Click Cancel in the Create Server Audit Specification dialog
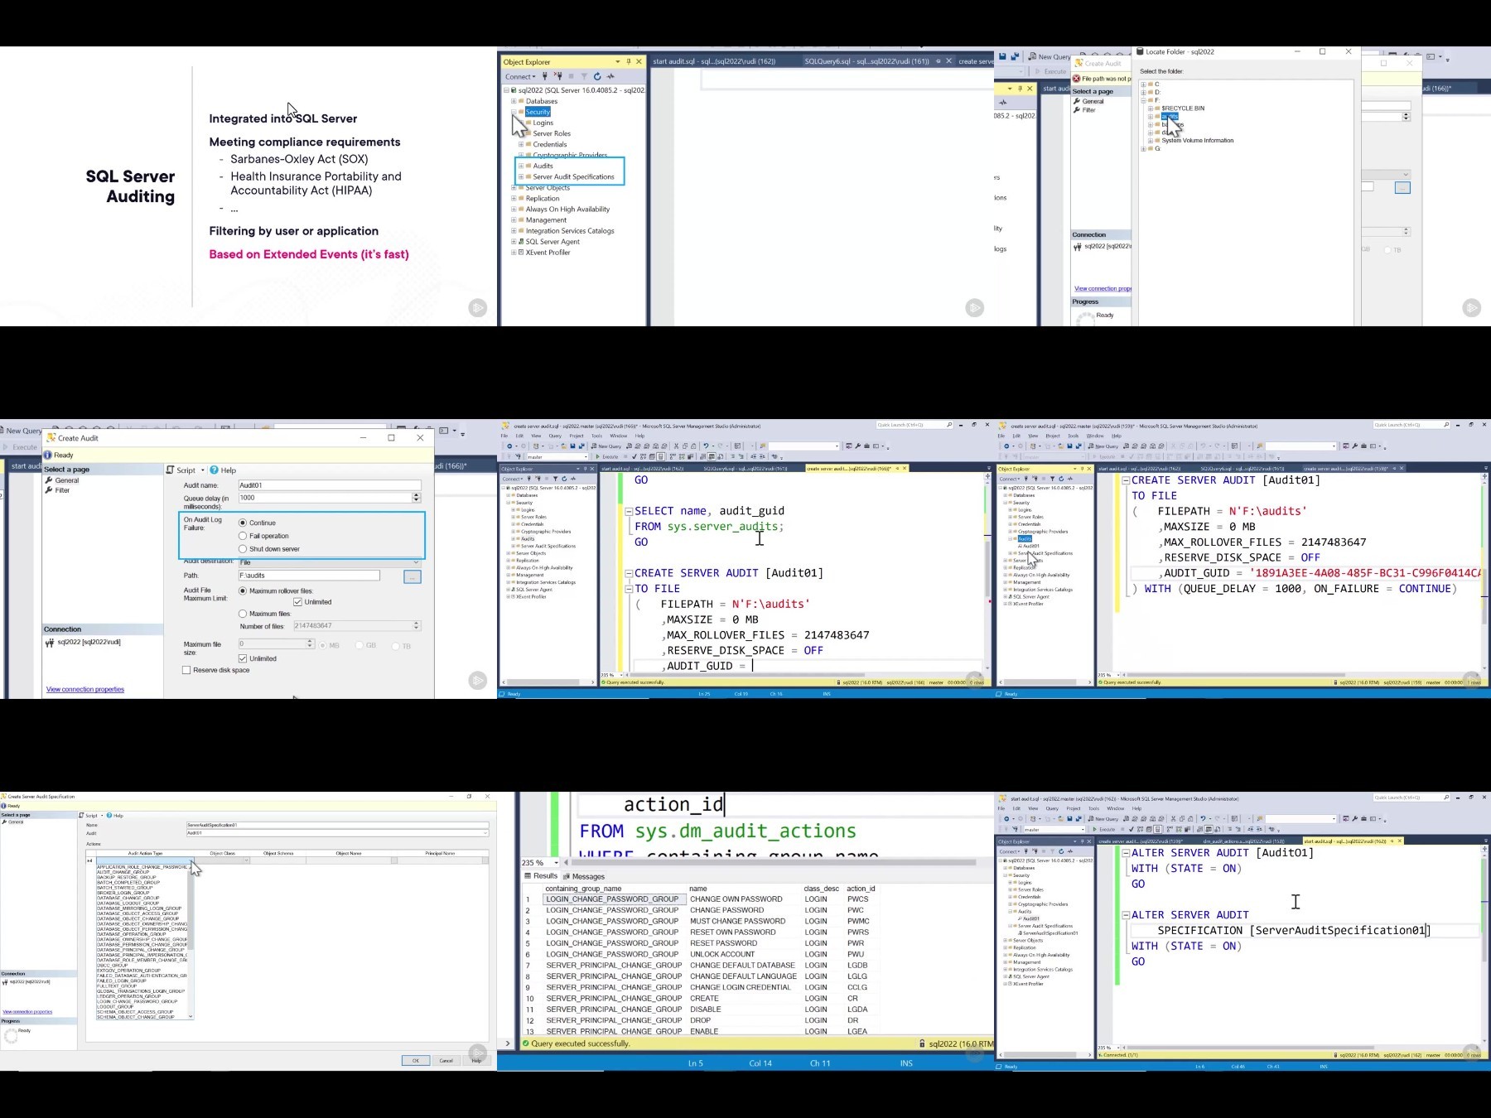 446,1060
